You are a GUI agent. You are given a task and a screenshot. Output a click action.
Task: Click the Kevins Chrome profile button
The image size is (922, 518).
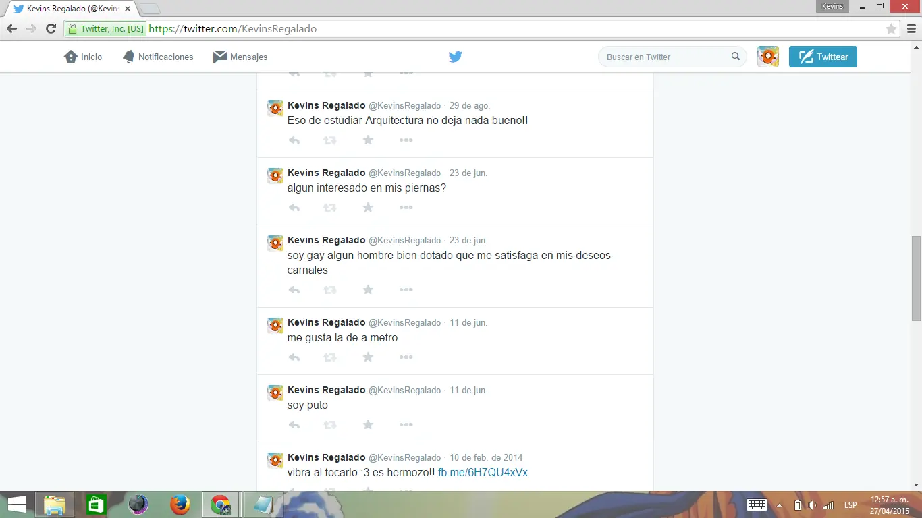832,6
